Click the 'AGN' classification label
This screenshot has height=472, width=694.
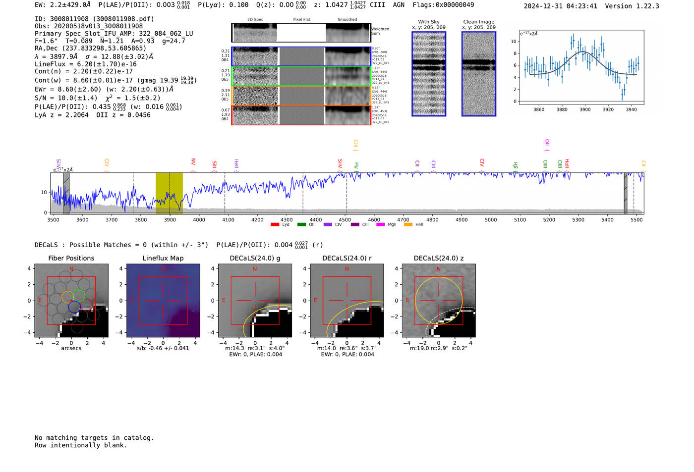(399, 5)
